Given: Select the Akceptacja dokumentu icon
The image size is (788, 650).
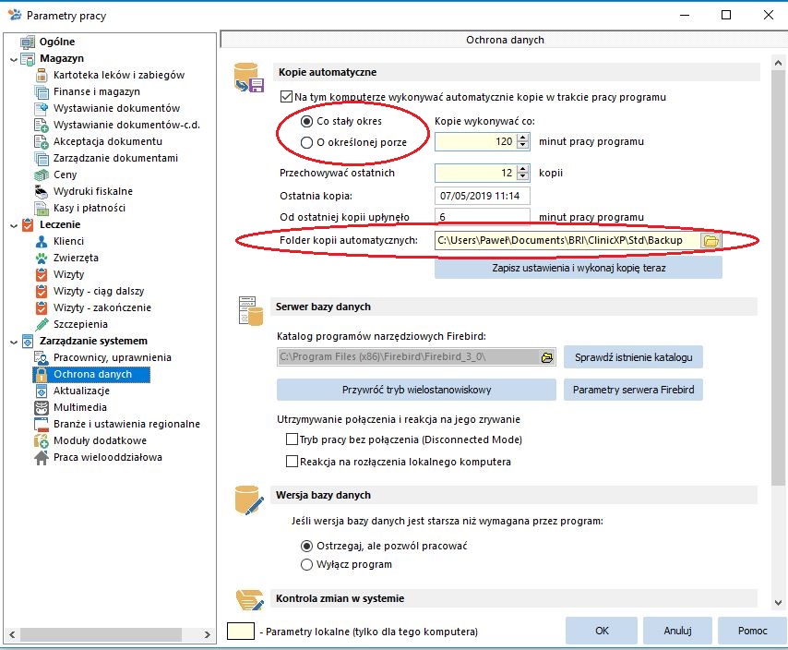Looking at the screenshot, I should 42,142.
